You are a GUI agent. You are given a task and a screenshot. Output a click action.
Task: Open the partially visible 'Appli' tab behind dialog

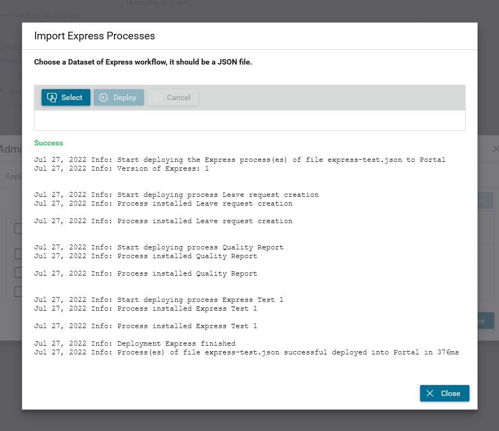pos(14,177)
